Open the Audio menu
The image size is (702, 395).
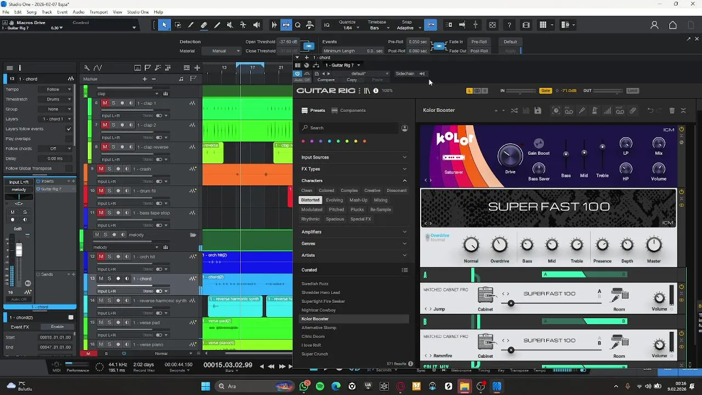click(x=78, y=12)
